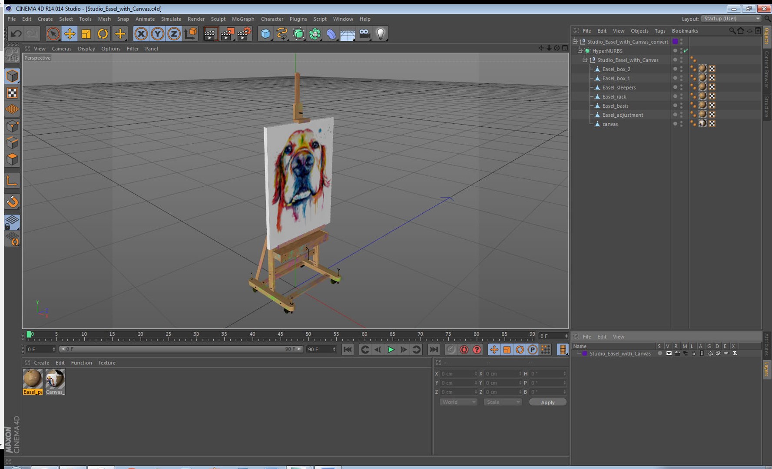The image size is (772, 469).
Task: Switch to Points mode
Action: (12, 126)
